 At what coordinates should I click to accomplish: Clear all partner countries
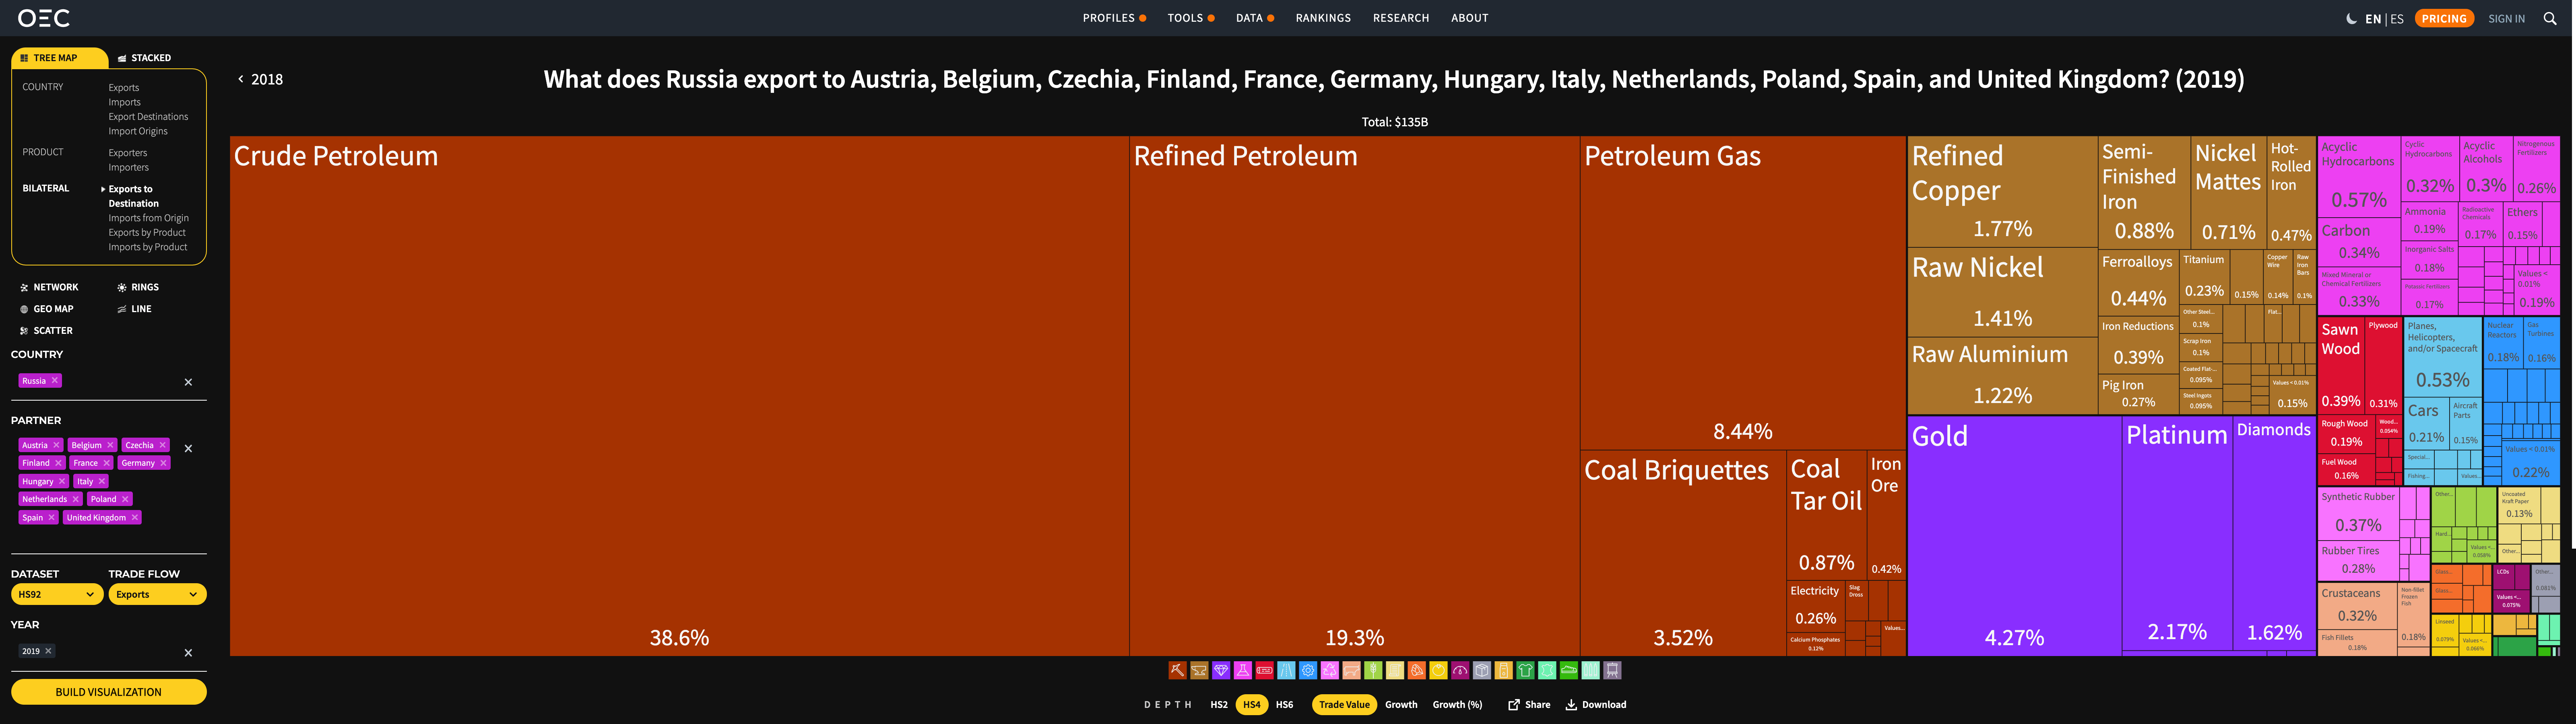coord(188,449)
